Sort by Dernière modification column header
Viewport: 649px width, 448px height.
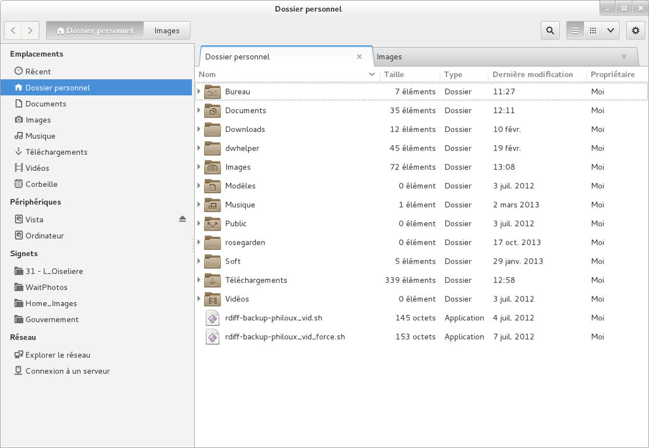532,74
